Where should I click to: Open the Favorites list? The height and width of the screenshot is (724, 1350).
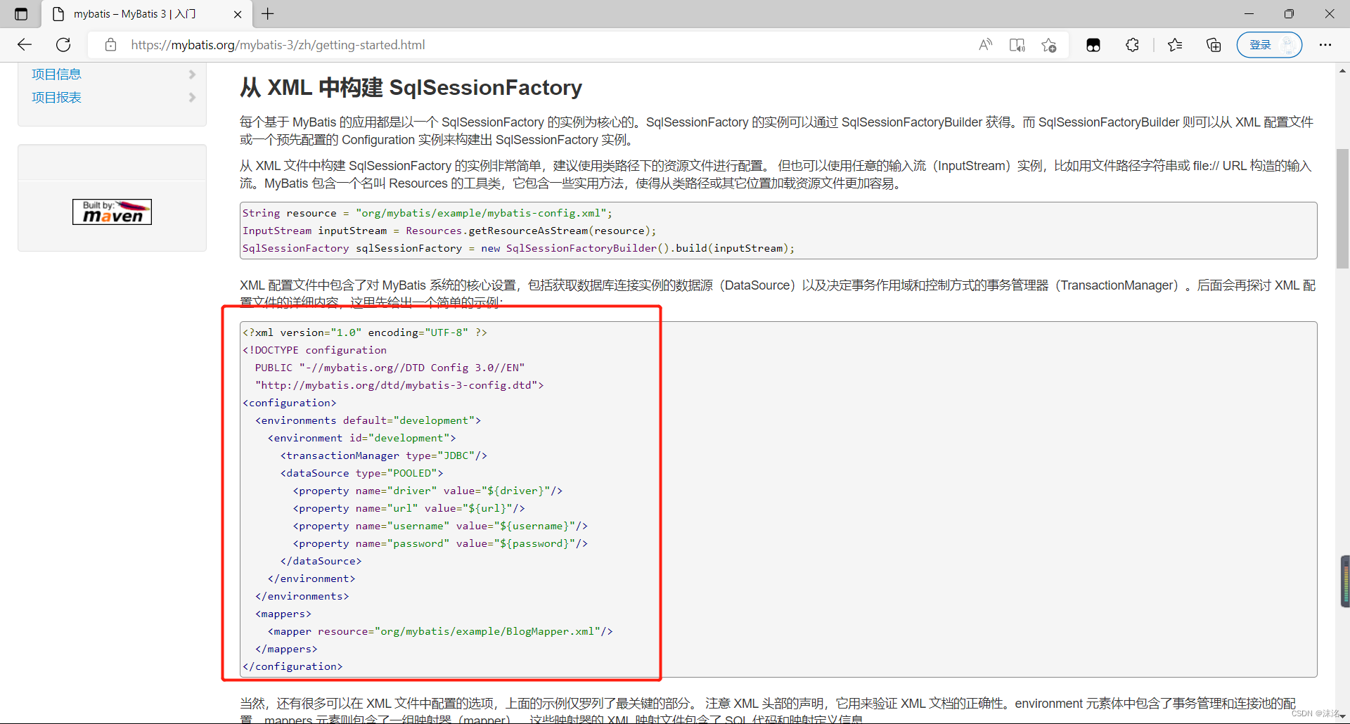coord(1175,45)
